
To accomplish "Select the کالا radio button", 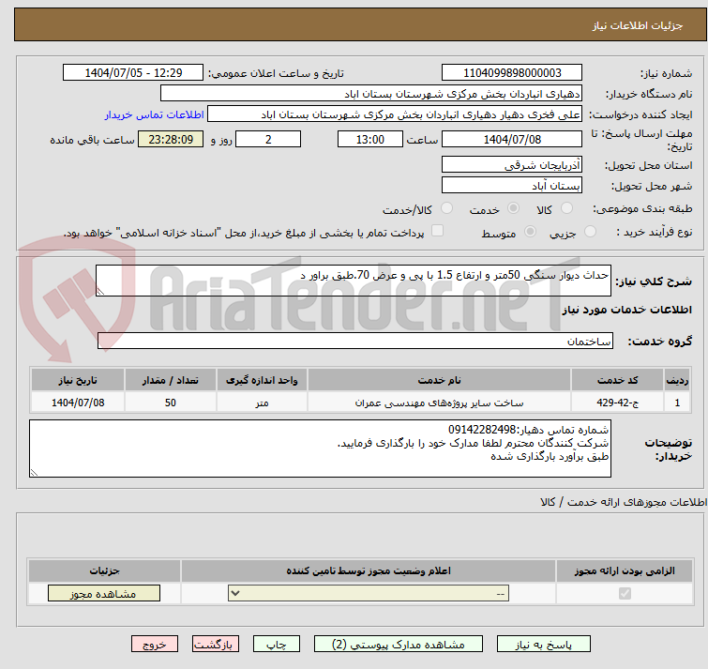I will tap(566, 208).
